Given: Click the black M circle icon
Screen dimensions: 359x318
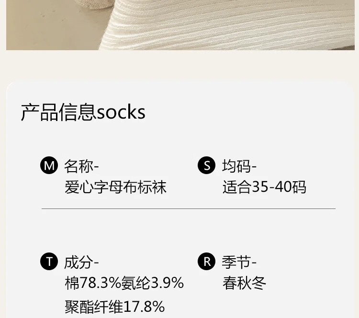Looking at the screenshot, I should [49, 166].
